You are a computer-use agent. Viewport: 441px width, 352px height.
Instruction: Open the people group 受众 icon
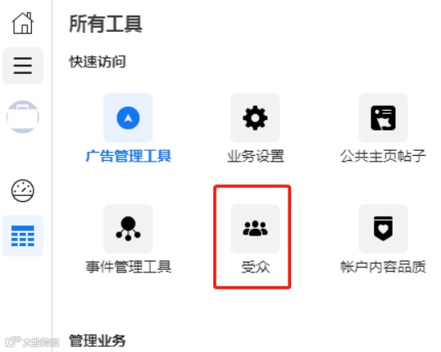point(255,229)
